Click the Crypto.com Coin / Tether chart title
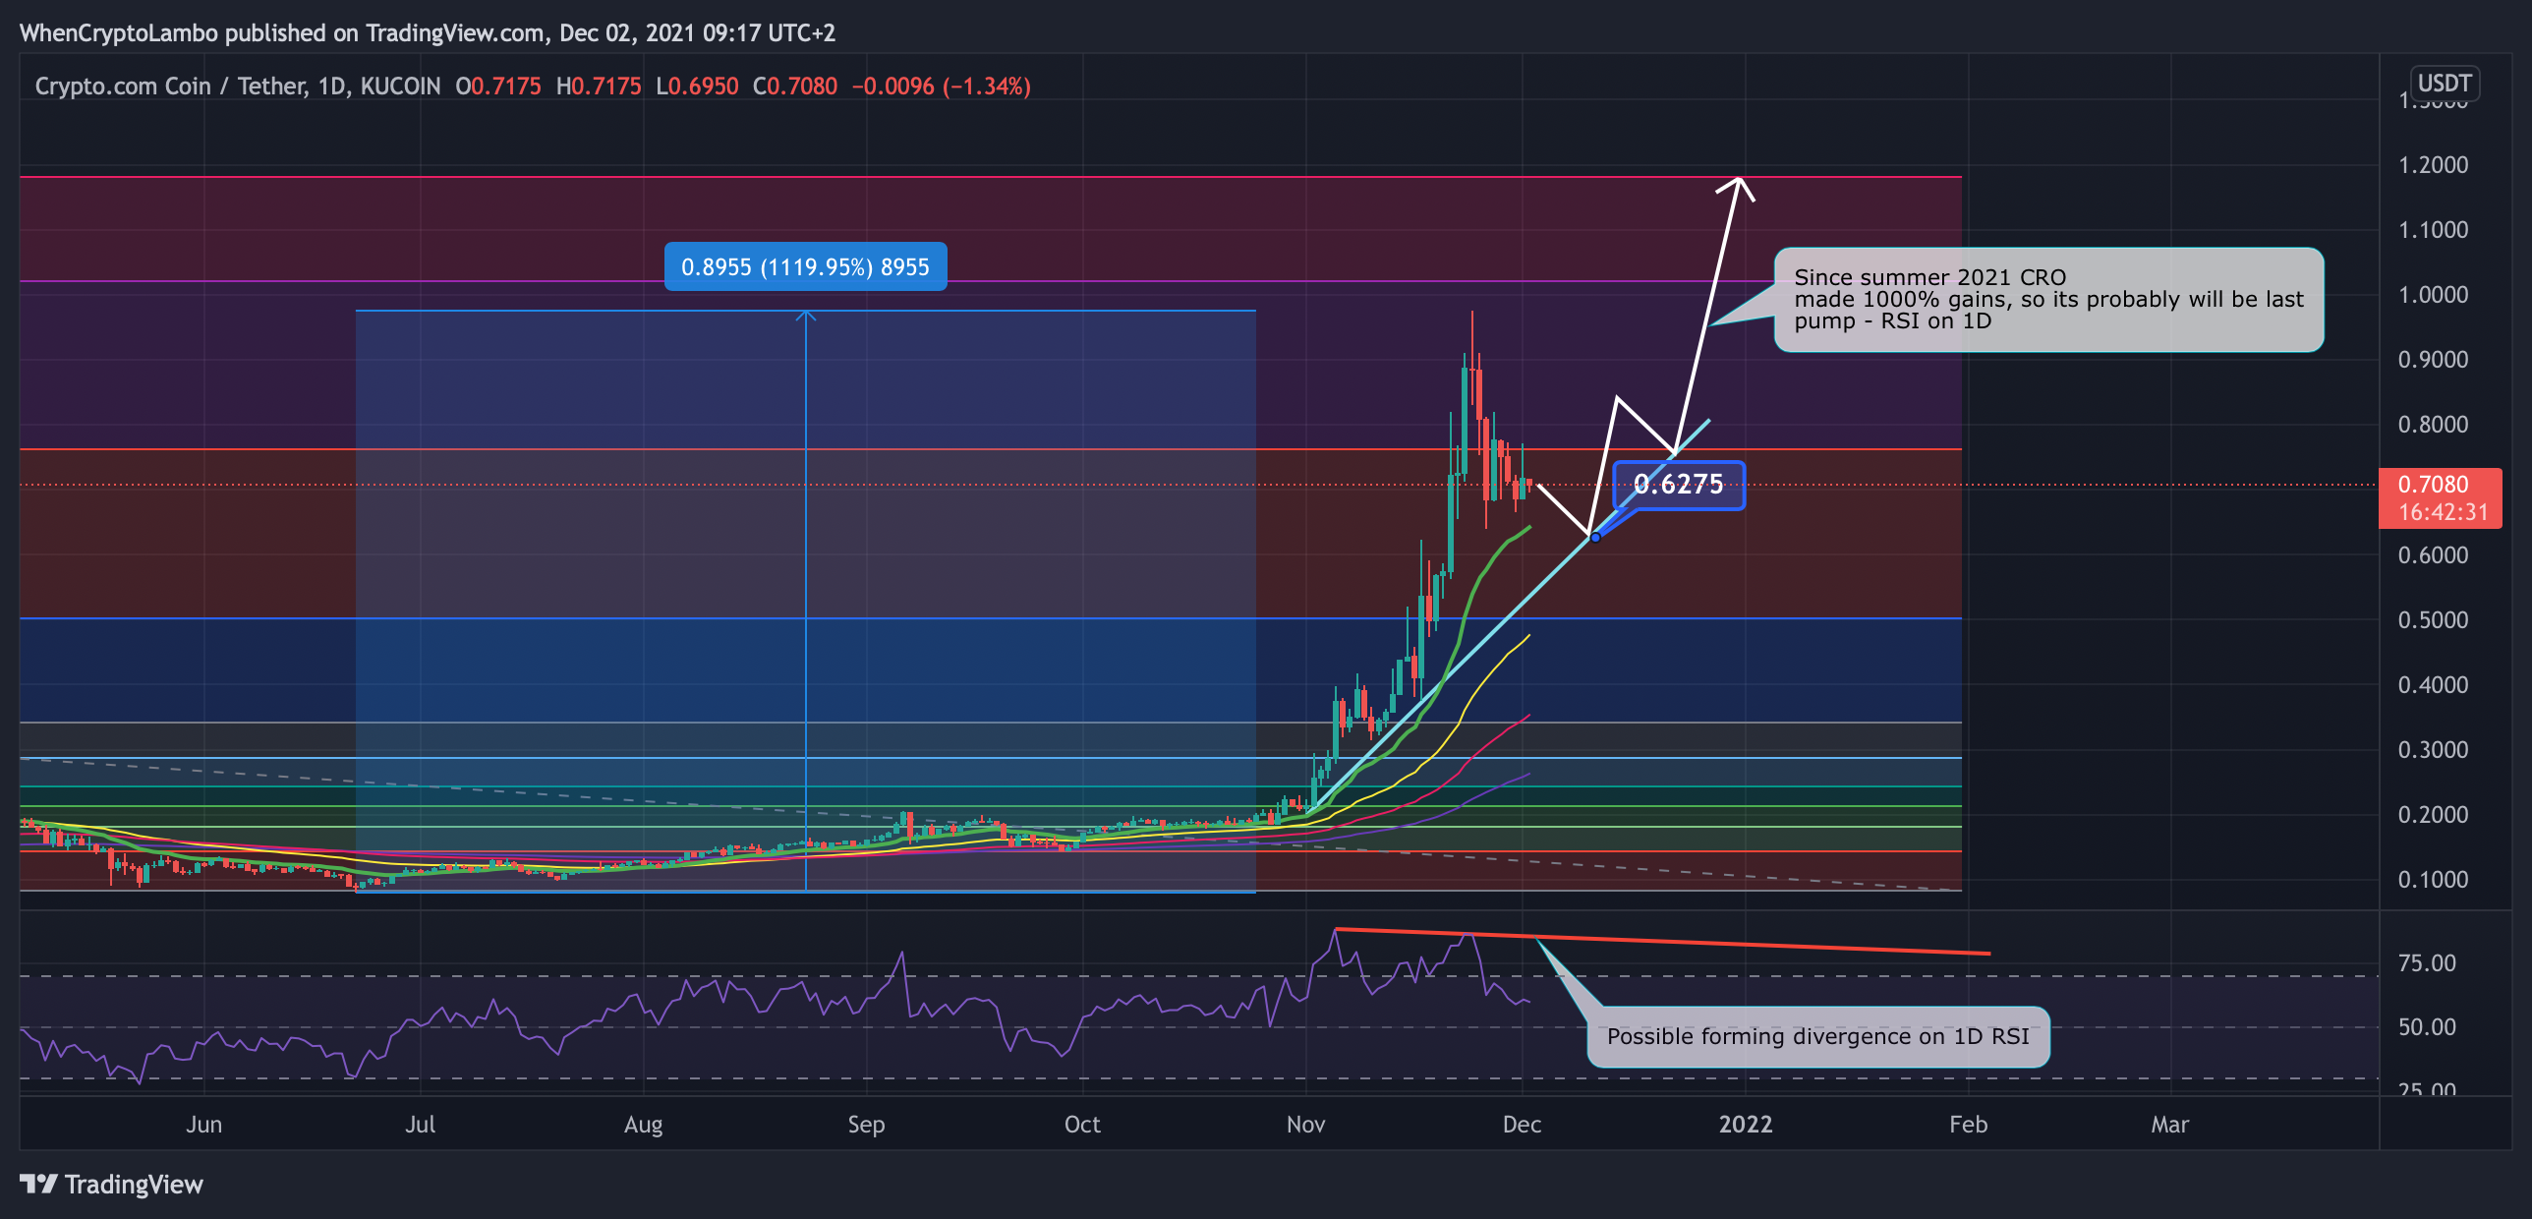This screenshot has height=1219, width=2532. click(237, 87)
